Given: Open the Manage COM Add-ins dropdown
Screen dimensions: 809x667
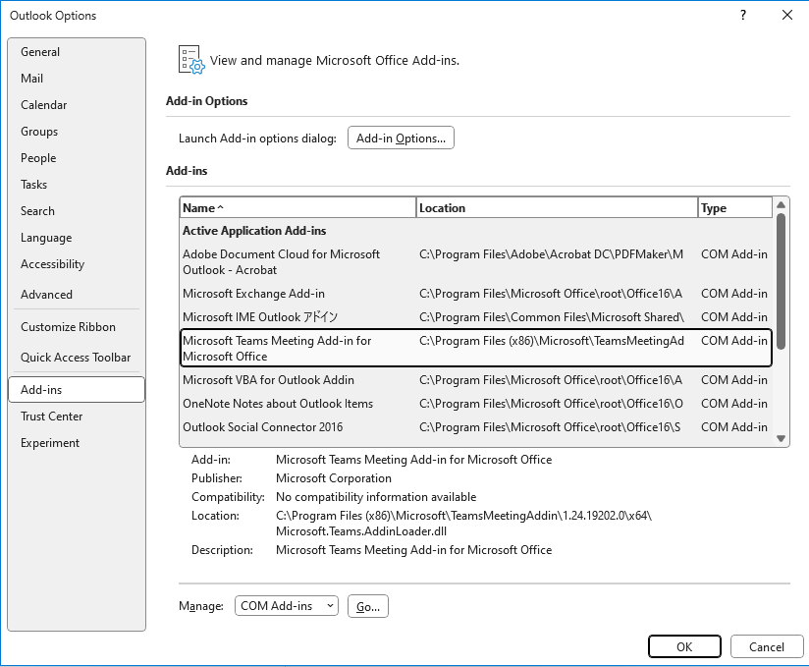Looking at the screenshot, I should click(287, 605).
